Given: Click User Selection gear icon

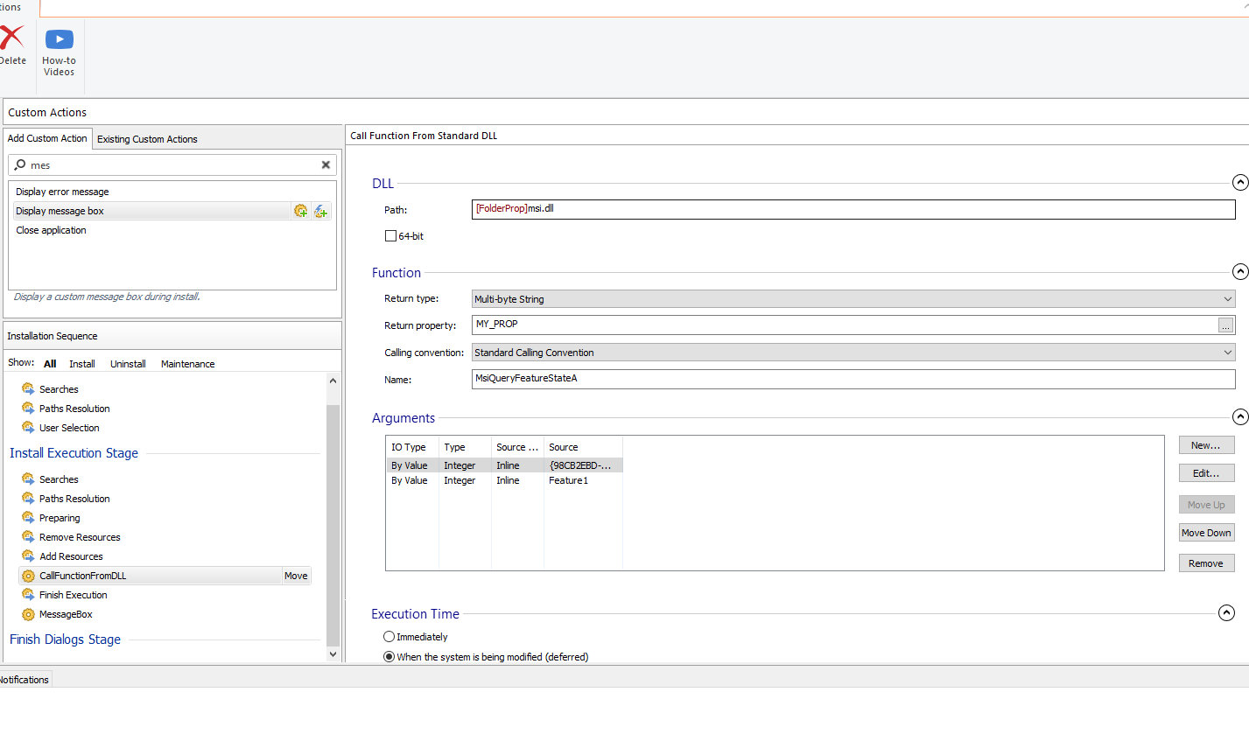Looking at the screenshot, I should coord(28,427).
